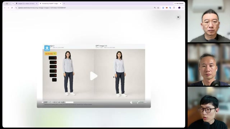Click the zoom magnifier icon in the address bar
This screenshot has height=129, width=230.
point(155,8)
